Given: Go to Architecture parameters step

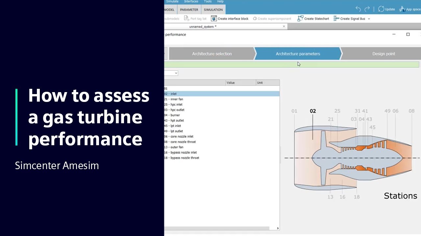Looking at the screenshot, I should (298, 54).
